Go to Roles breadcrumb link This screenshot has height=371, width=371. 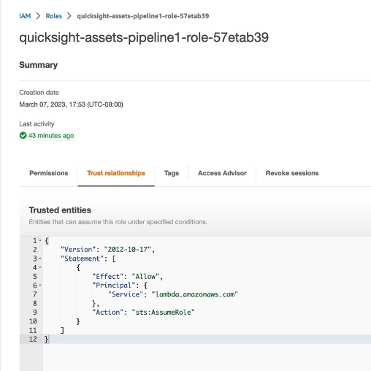54,16
